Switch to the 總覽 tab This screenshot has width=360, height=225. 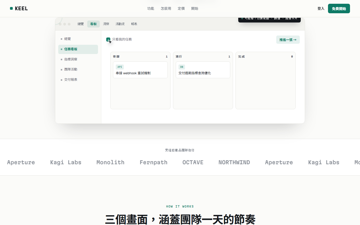[80, 24]
